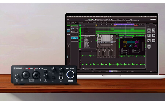
Task: Open the Transport menu
Action: (x=91, y=16)
